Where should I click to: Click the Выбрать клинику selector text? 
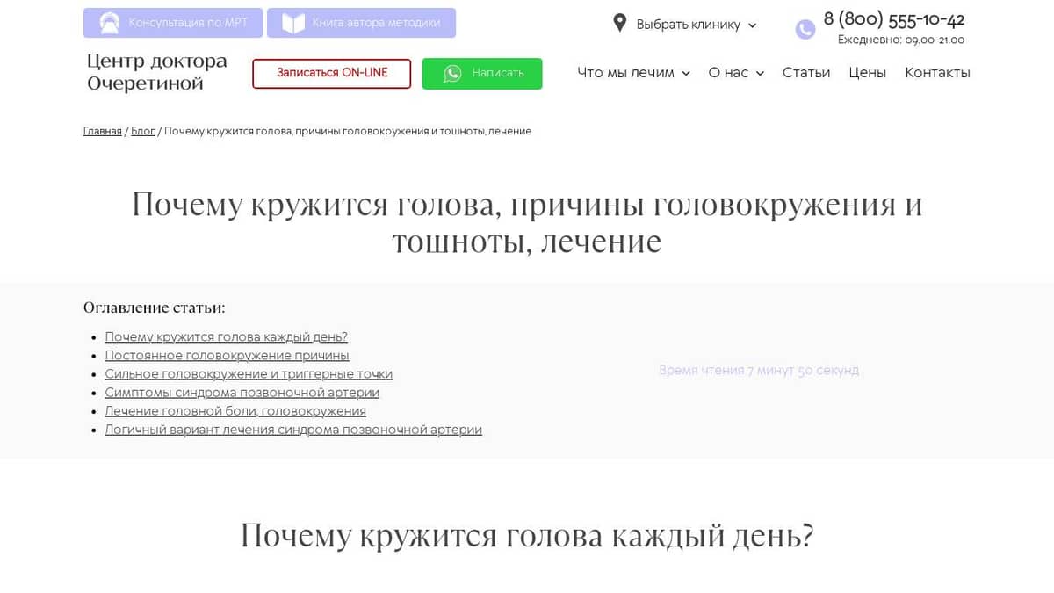pyautogui.click(x=689, y=25)
